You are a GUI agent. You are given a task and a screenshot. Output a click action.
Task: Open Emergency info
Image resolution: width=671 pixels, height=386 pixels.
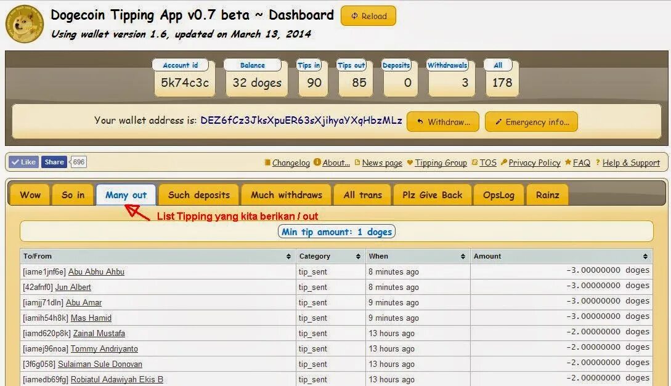pyautogui.click(x=532, y=122)
